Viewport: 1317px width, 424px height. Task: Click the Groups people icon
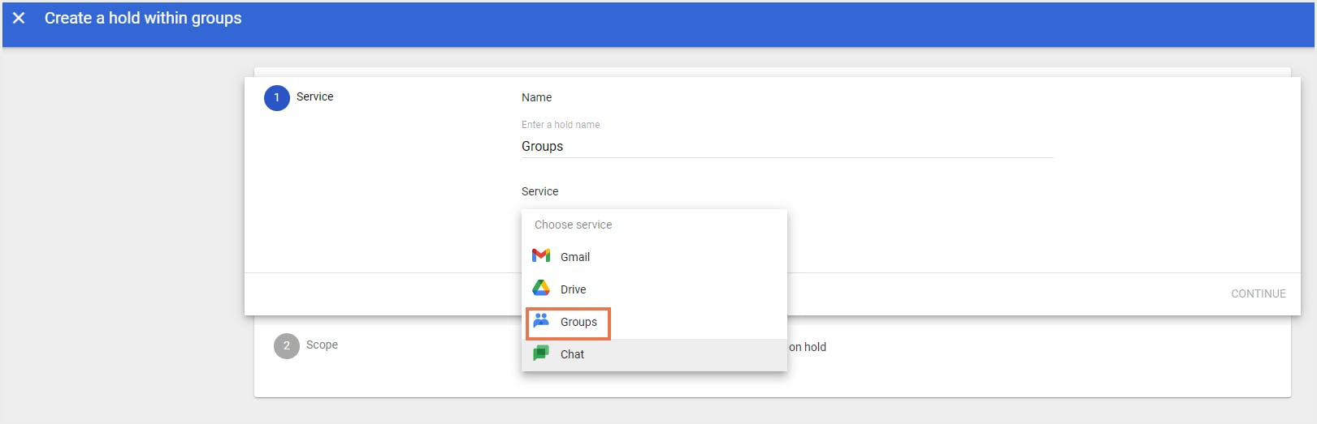click(541, 321)
